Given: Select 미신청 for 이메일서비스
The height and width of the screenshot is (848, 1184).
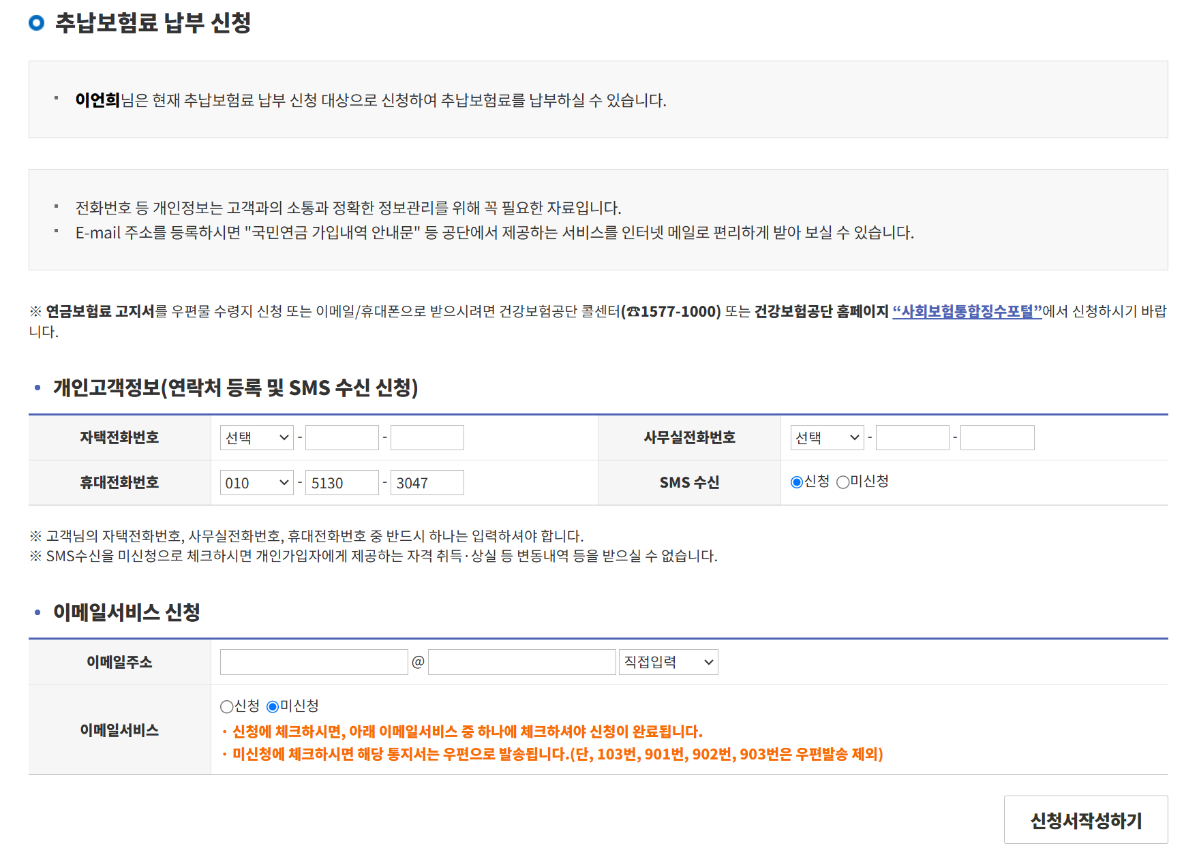Looking at the screenshot, I should pos(273,706).
